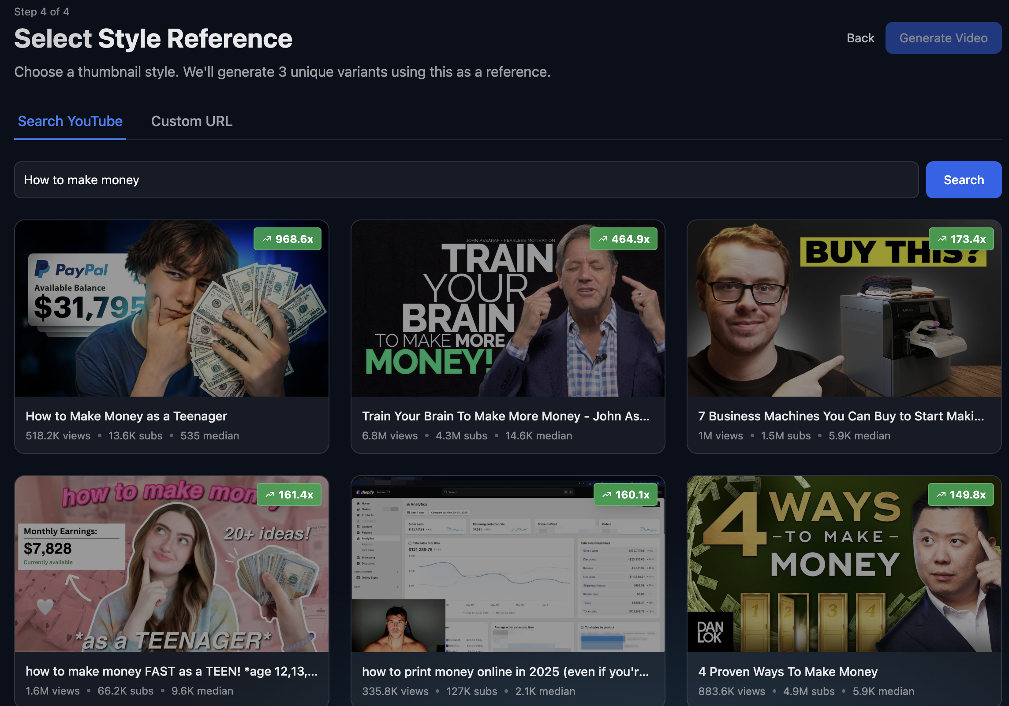
Task: Click the 173.4x trending badge
Action: [x=961, y=239]
